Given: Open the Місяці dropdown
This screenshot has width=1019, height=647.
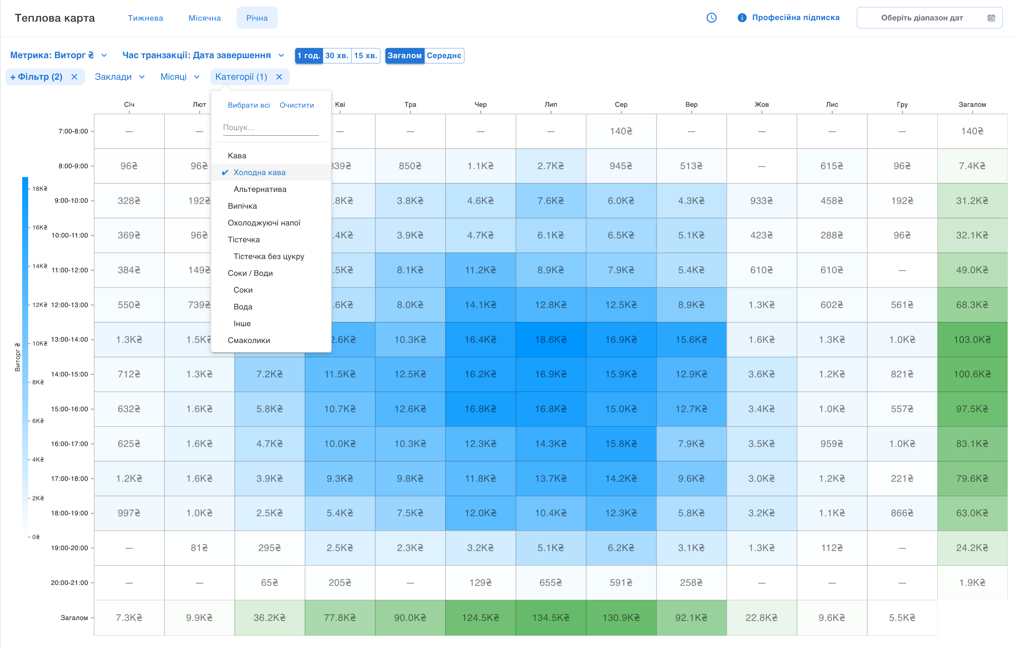Looking at the screenshot, I should 179,77.
